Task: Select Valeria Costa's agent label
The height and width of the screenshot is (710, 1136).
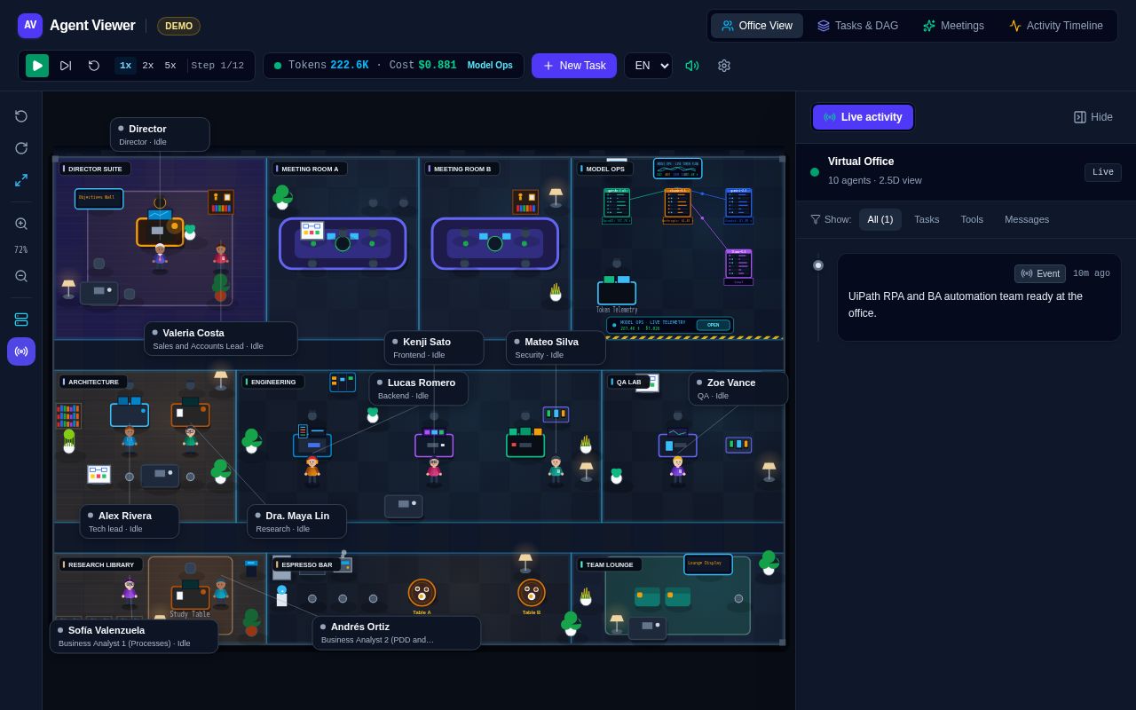Action: click(221, 339)
